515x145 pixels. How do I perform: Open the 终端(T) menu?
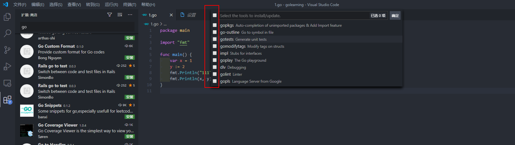[129, 4]
